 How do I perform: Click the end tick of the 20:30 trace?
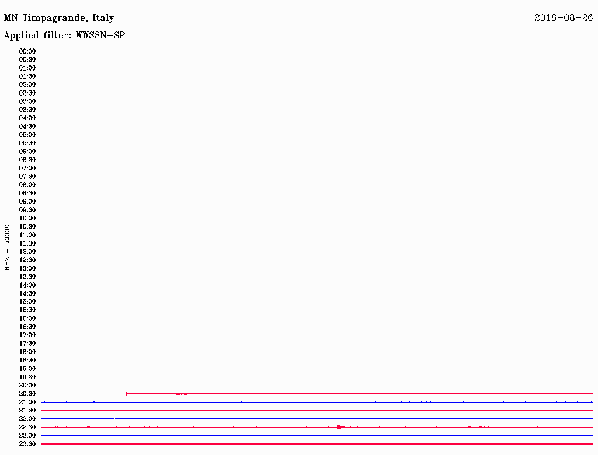(587, 394)
